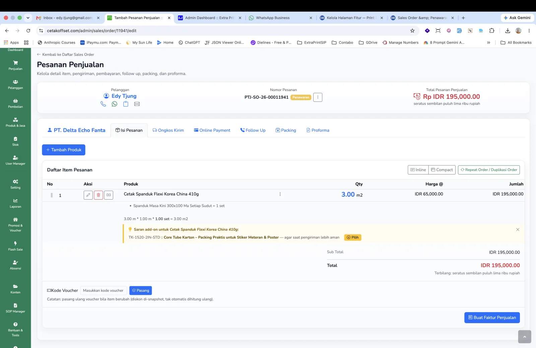This screenshot has width=536, height=348.
Task: Open the Edy Tjung customer link
Action: pos(124,96)
